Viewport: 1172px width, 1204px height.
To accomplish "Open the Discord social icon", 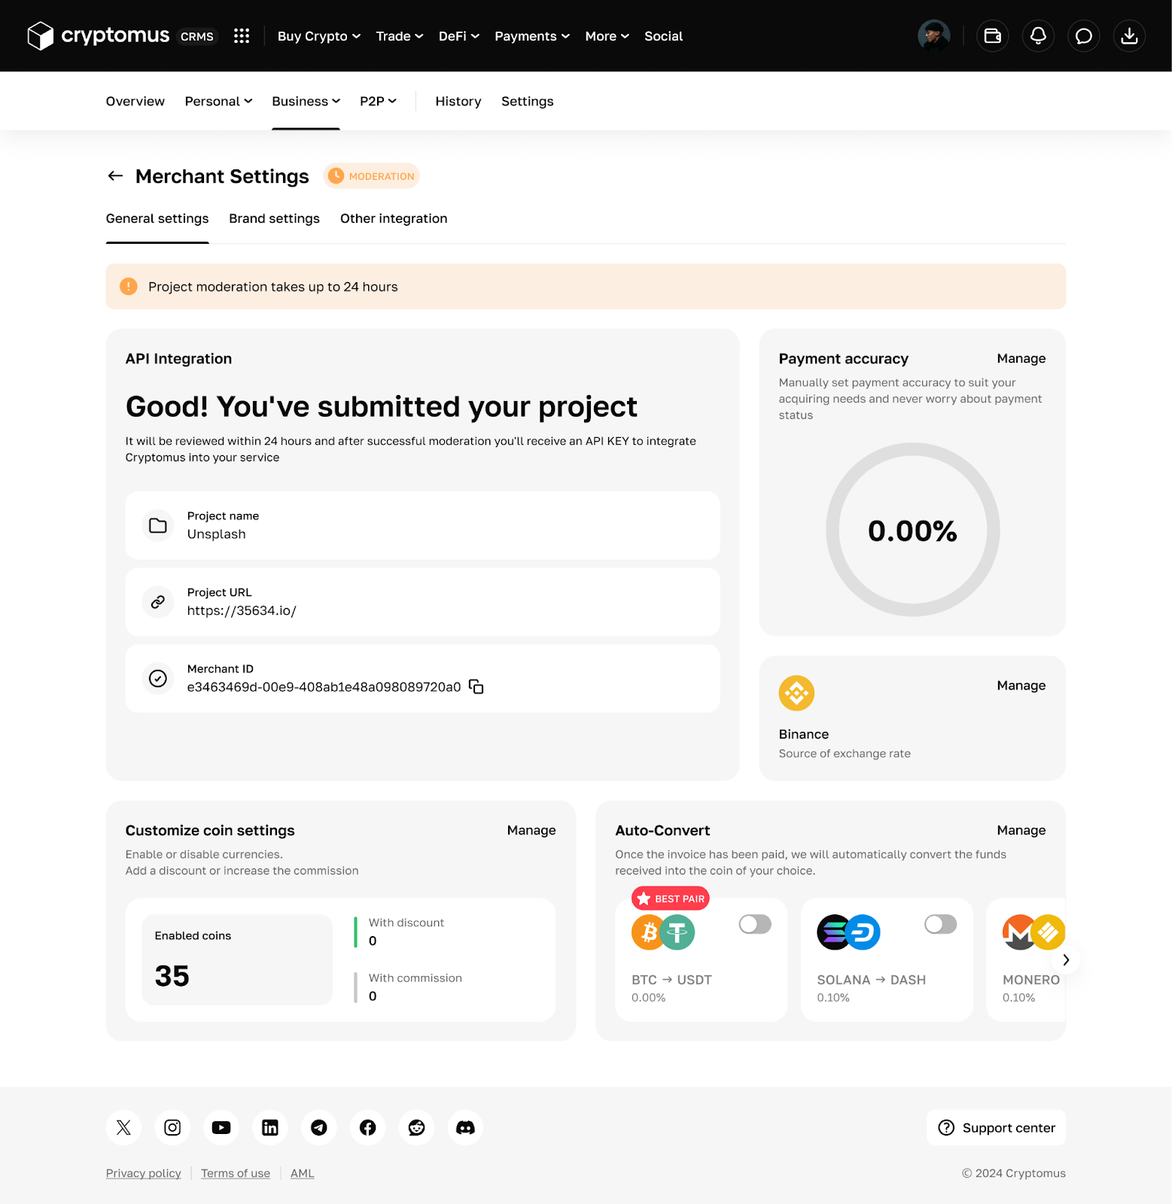I will pos(465,1127).
